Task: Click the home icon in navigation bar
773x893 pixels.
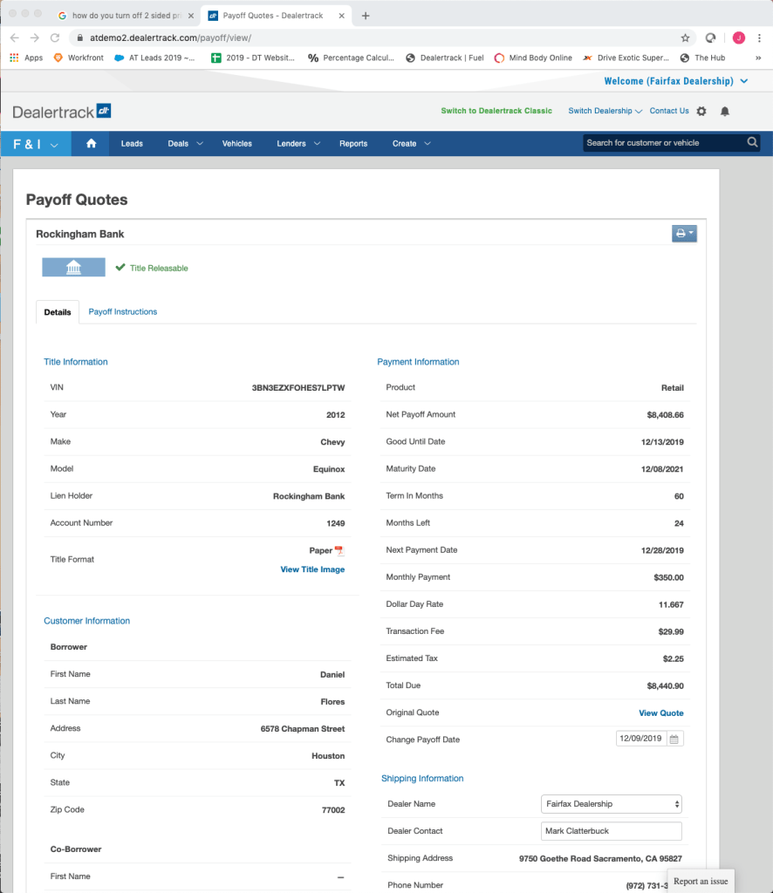Action: click(91, 144)
